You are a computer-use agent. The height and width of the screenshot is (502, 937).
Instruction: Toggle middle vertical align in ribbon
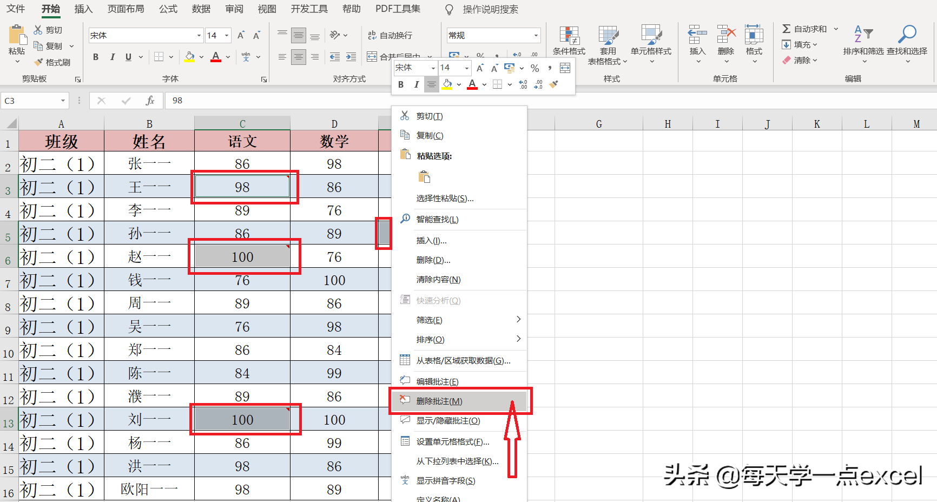[x=299, y=35]
